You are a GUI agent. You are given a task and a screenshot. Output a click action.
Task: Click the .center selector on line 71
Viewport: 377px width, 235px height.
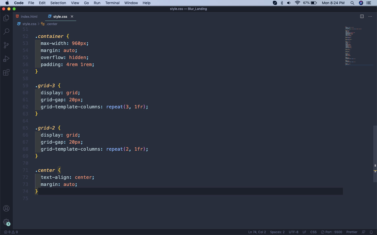pos(45,170)
